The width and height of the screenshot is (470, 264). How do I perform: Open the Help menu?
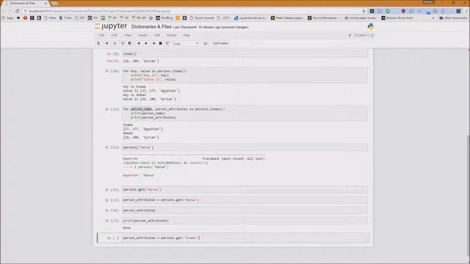point(187,35)
